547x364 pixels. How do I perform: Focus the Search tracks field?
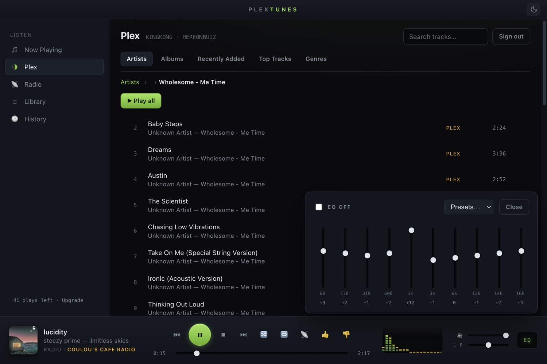pyautogui.click(x=446, y=36)
